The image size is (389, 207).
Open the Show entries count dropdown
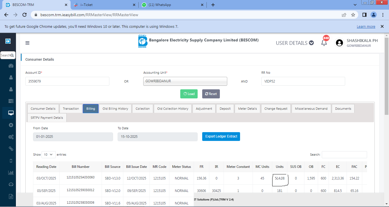tap(49, 155)
